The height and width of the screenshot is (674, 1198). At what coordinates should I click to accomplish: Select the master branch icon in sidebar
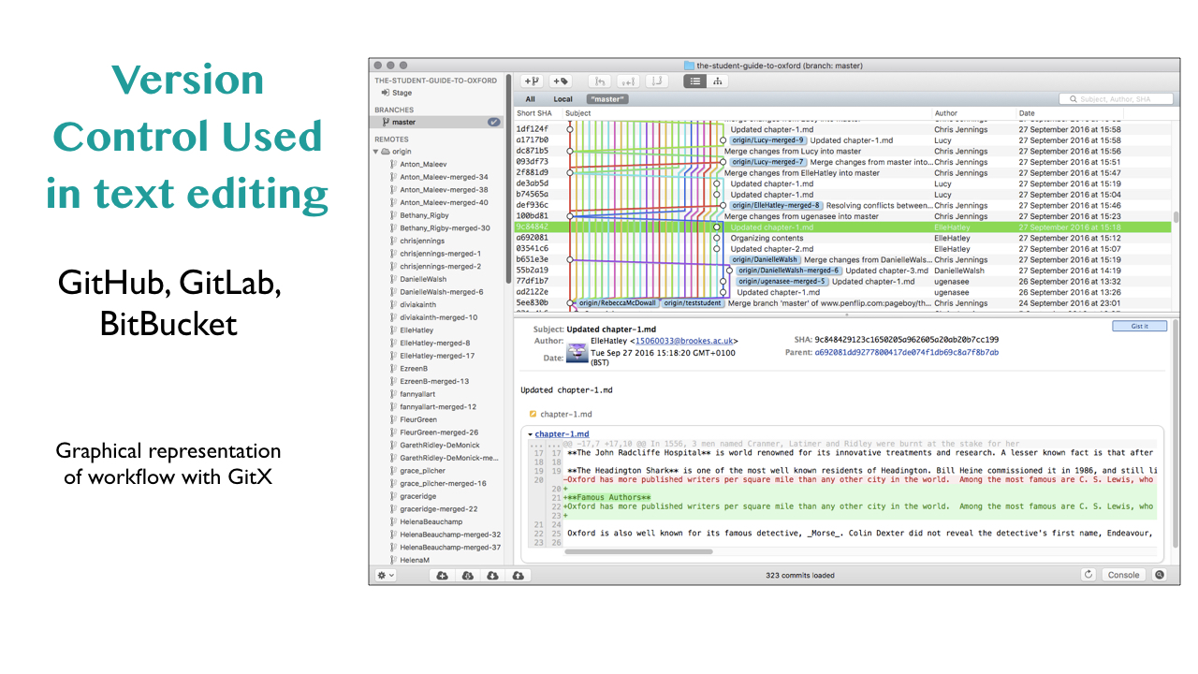385,122
